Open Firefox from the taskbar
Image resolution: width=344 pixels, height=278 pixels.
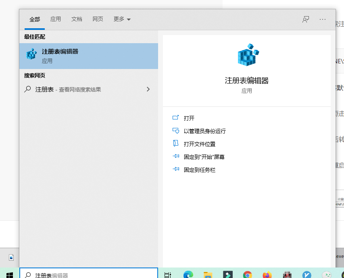click(x=267, y=274)
